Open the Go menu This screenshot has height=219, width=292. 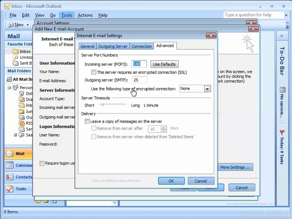coord(53,15)
